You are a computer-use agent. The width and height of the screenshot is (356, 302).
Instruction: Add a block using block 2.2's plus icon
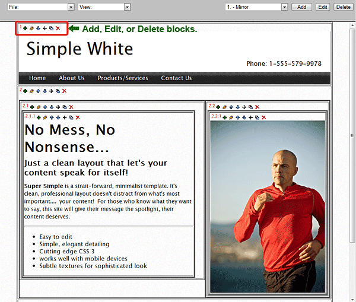(x=218, y=107)
